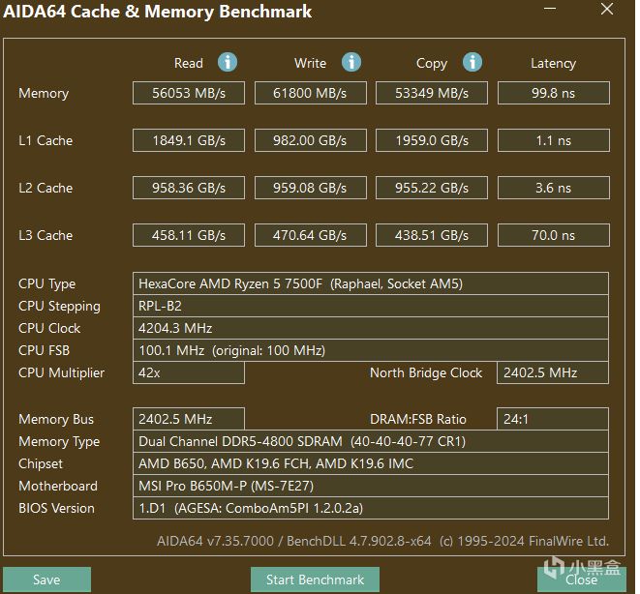Screen dimensions: 640x594
Task: Click Motherboard field MSI Pro B650M-P
Action: point(371,486)
